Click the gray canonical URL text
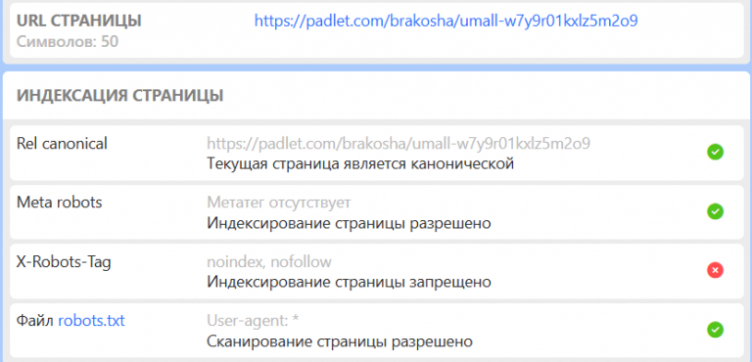Screen dimensions: 752x362 click(399, 143)
